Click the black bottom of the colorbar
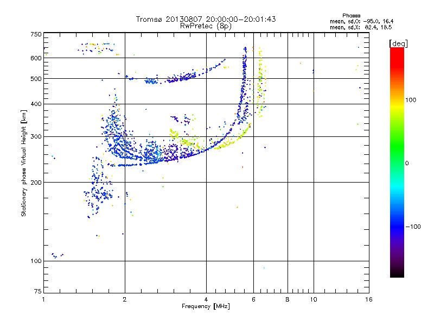Viewport: 434px width, 326px height. (x=397, y=273)
